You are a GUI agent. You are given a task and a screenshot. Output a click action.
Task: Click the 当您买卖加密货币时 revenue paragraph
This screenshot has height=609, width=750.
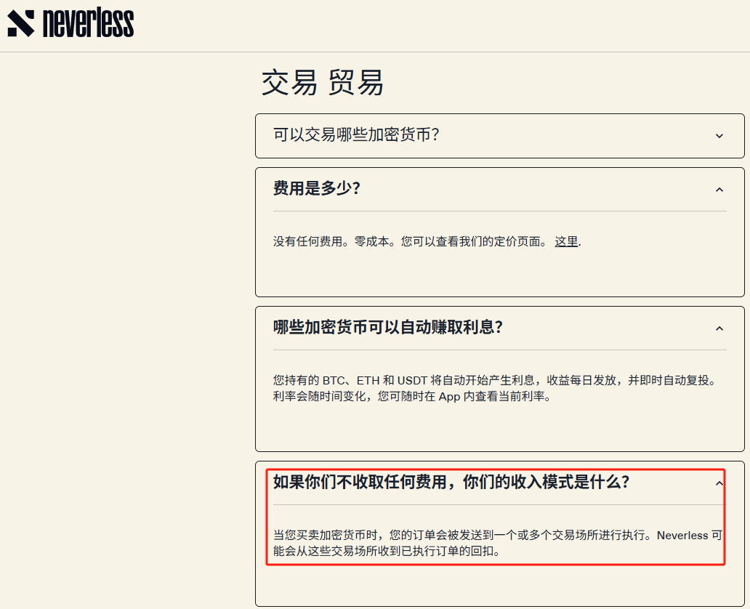(497, 543)
